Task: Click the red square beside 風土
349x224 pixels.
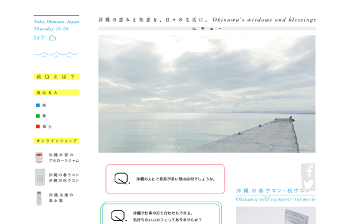Action: click(38, 126)
